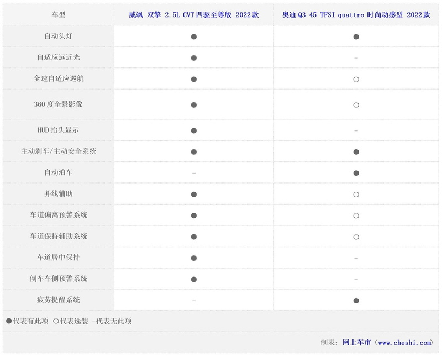Click the legend text 代表无此项
This screenshot has height=356, width=442.
click(114, 321)
